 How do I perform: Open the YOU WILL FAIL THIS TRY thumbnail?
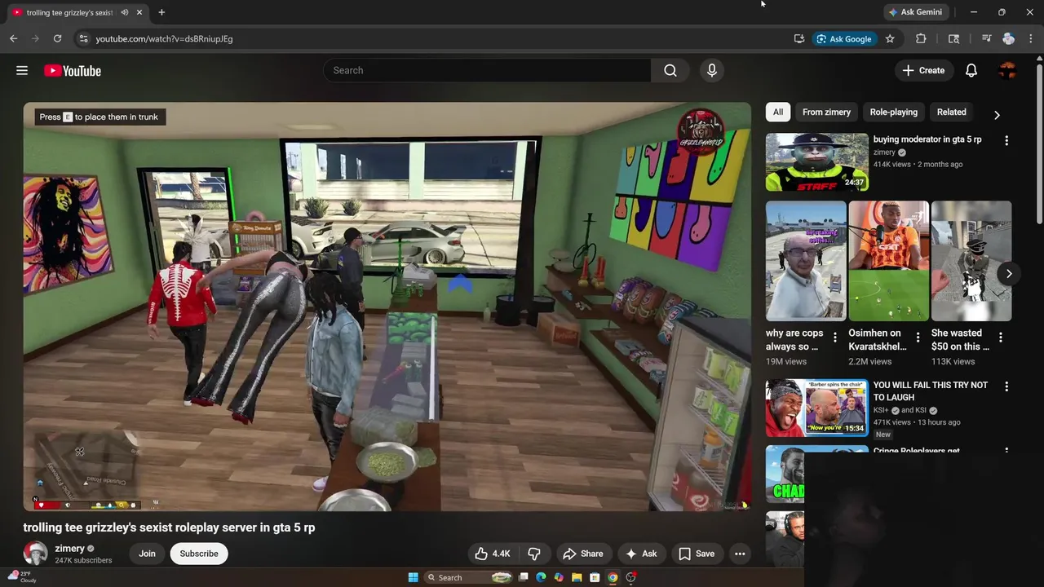click(x=817, y=408)
